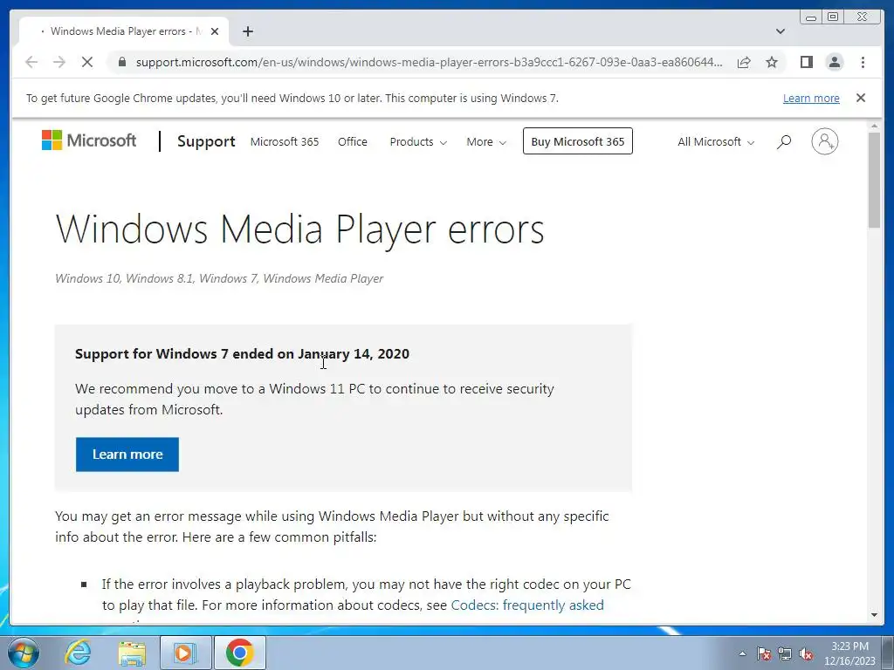Share this page icon in address bar
This screenshot has height=670, width=894.
[744, 62]
